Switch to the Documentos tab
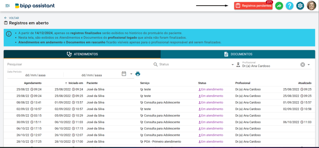319x148 pixels. click(238, 54)
